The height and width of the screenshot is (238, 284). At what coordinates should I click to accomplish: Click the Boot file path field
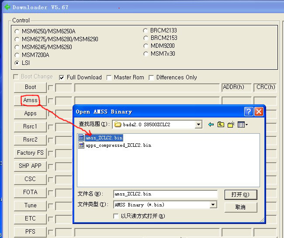click(147, 88)
